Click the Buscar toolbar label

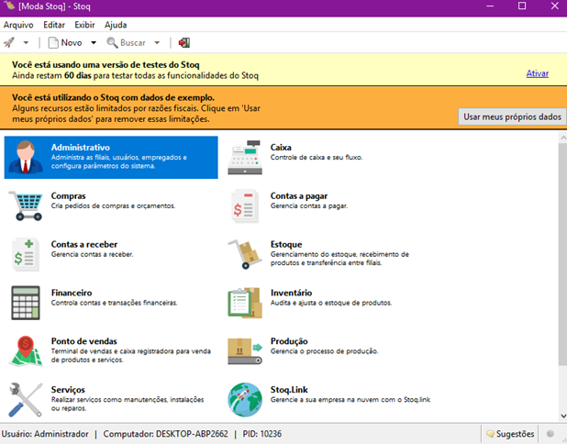pyautogui.click(x=133, y=43)
